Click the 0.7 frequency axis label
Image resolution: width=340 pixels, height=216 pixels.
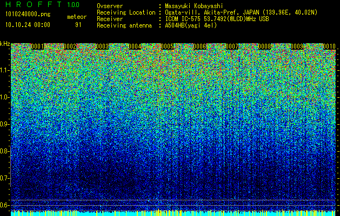pyautogui.click(x=5, y=178)
